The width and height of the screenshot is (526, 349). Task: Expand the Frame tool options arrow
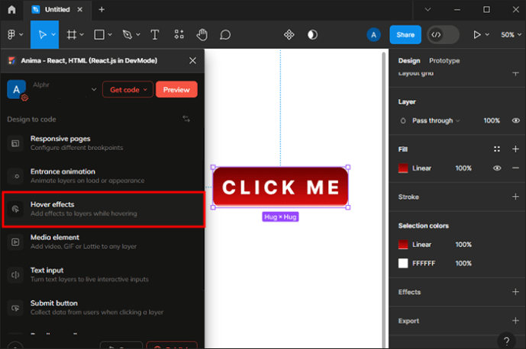click(x=82, y=34)
